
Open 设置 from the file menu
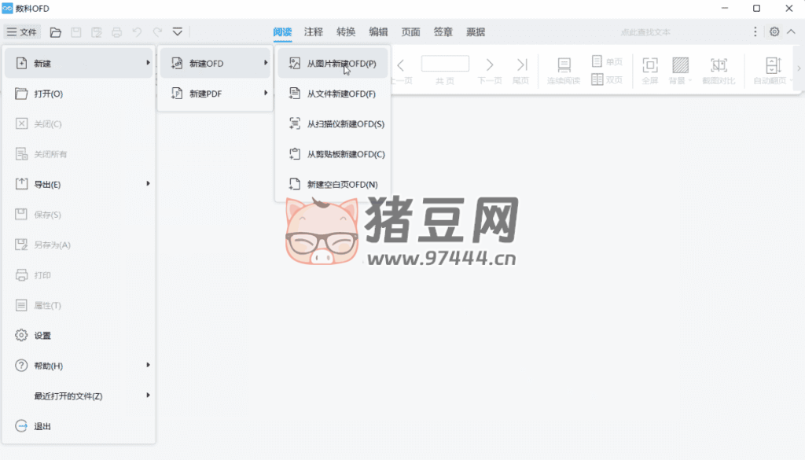click(x=79, y=336)
